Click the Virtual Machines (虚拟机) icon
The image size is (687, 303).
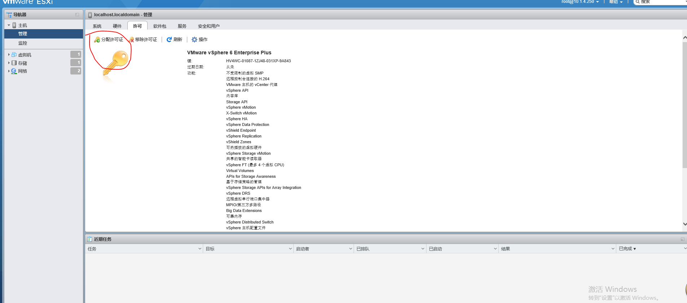coord(14,55)
